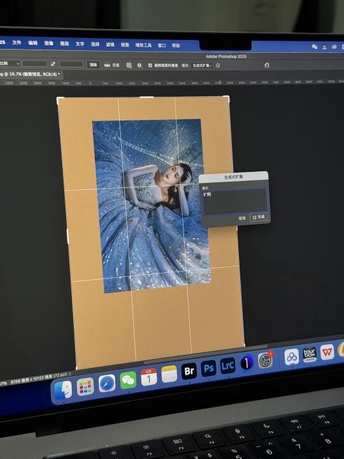This screenshot has width=344, height=459.
Task: Open the 文字 (Type) menu
Action: tap(80, 43)
